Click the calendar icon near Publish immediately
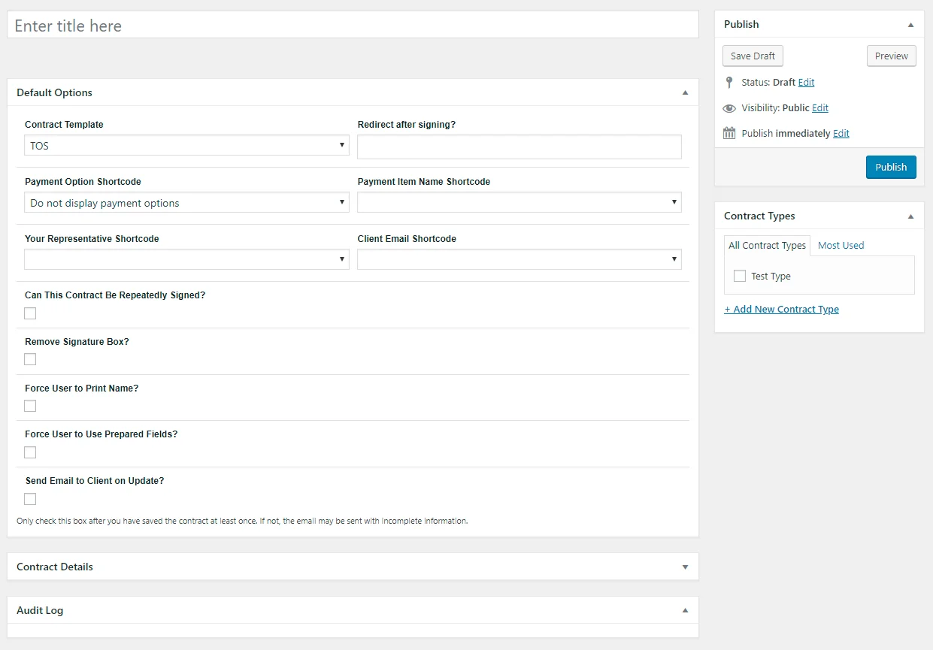933x650 pixels. point(729,133)
